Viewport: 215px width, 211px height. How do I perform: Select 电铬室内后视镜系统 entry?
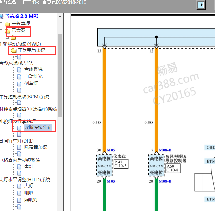click(20, 160)
